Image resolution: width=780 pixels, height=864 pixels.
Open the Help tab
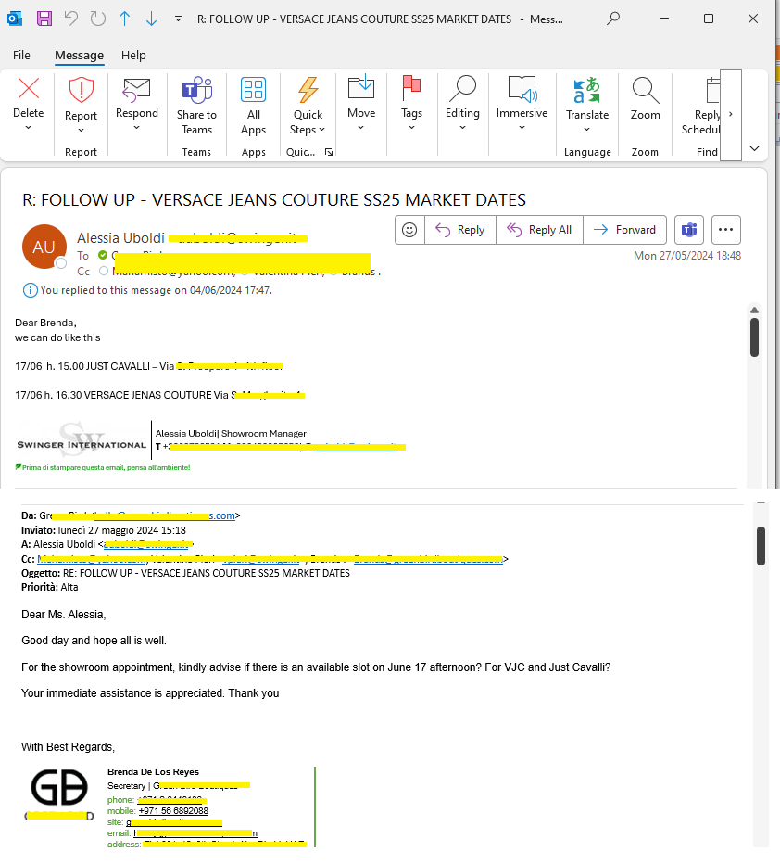[133, 55]
